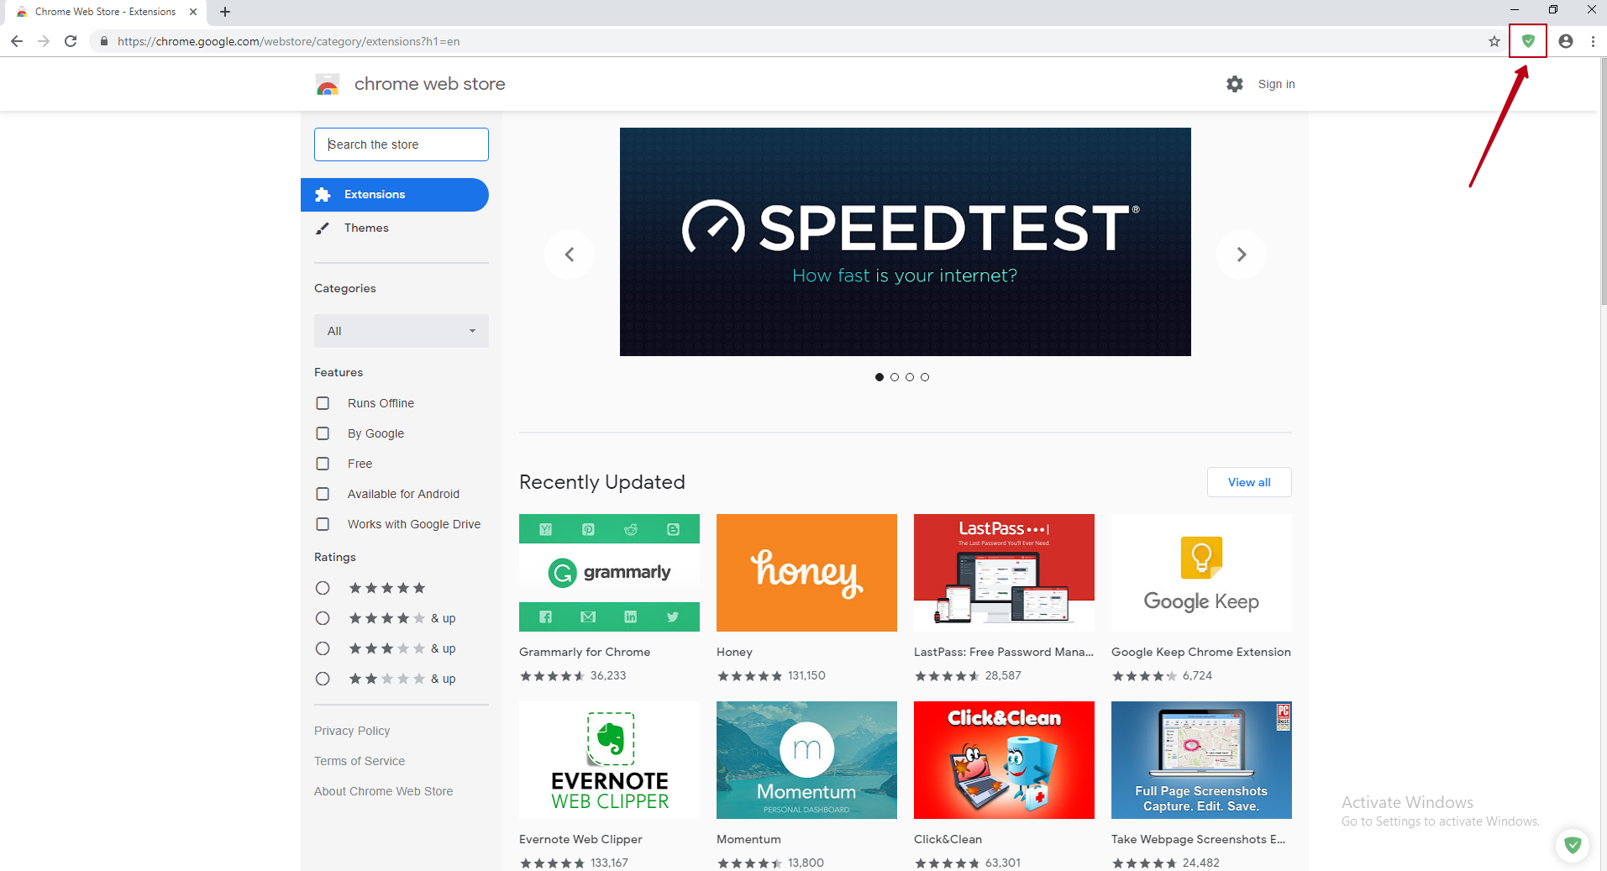This screenshot has height=871, width=1607.
Task: Click the browser profile avatar icon
Action: pos(1564,40)
